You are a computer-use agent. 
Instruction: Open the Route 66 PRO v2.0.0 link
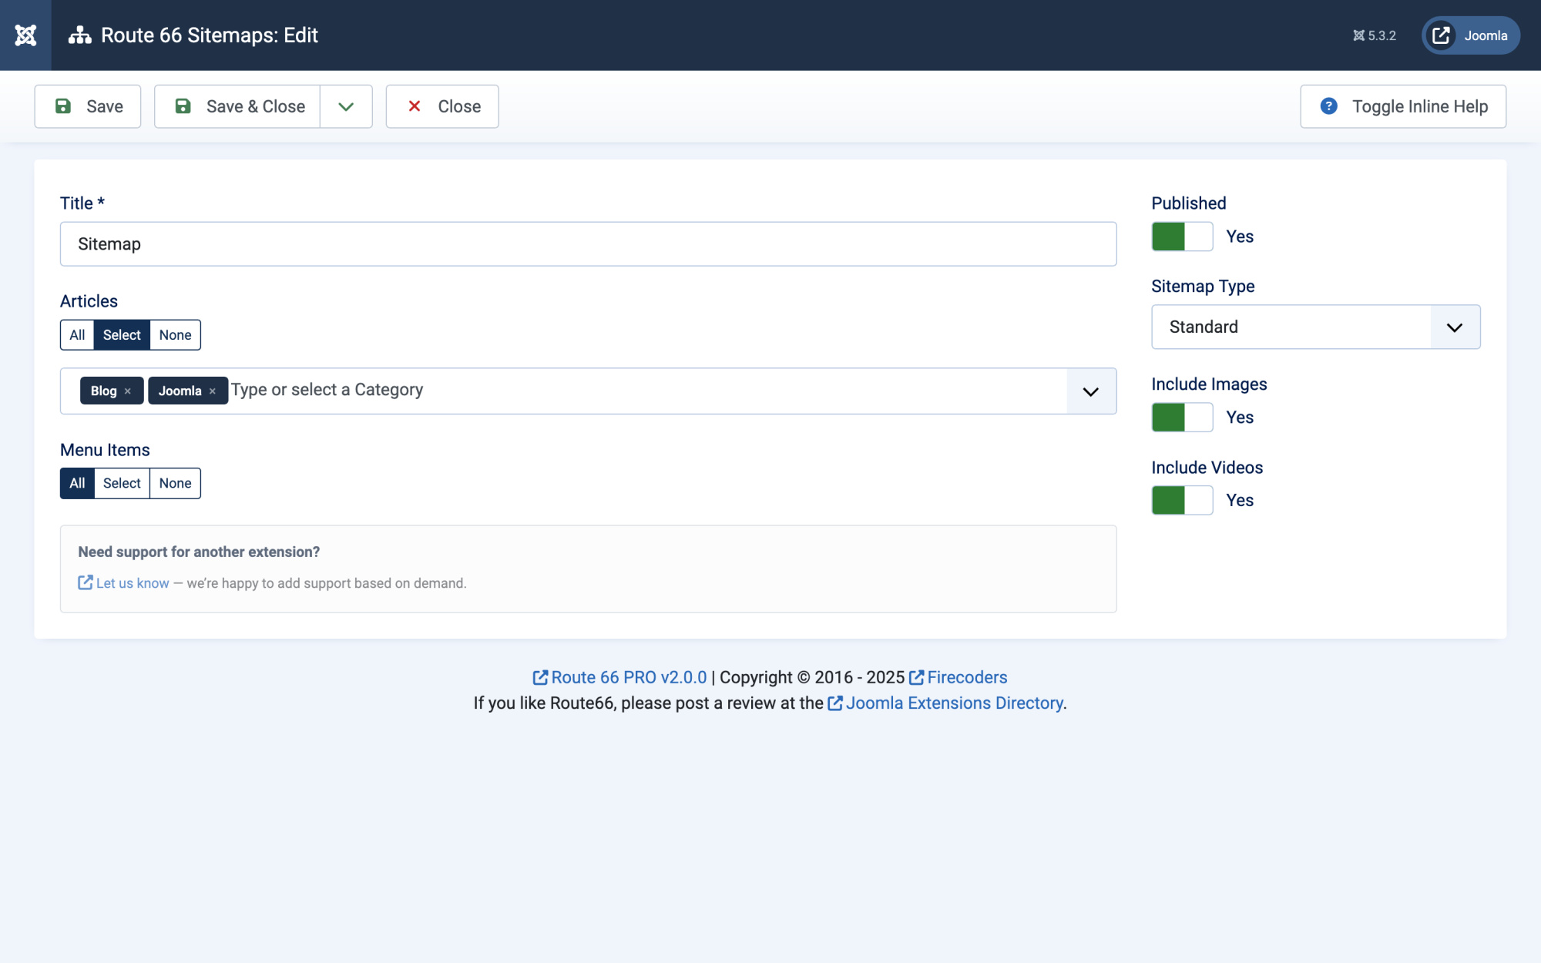pos(619,677)
